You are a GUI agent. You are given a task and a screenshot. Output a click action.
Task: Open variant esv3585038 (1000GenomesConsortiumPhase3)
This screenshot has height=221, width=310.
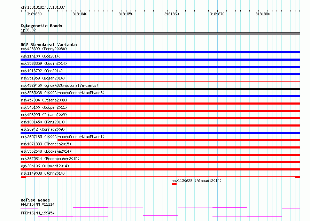pos(63,93)
